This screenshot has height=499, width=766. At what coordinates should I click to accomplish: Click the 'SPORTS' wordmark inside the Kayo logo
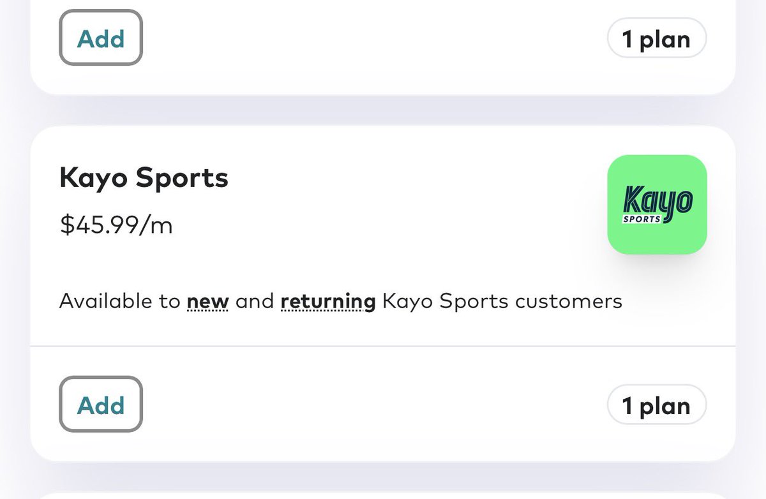coord(642,219)
